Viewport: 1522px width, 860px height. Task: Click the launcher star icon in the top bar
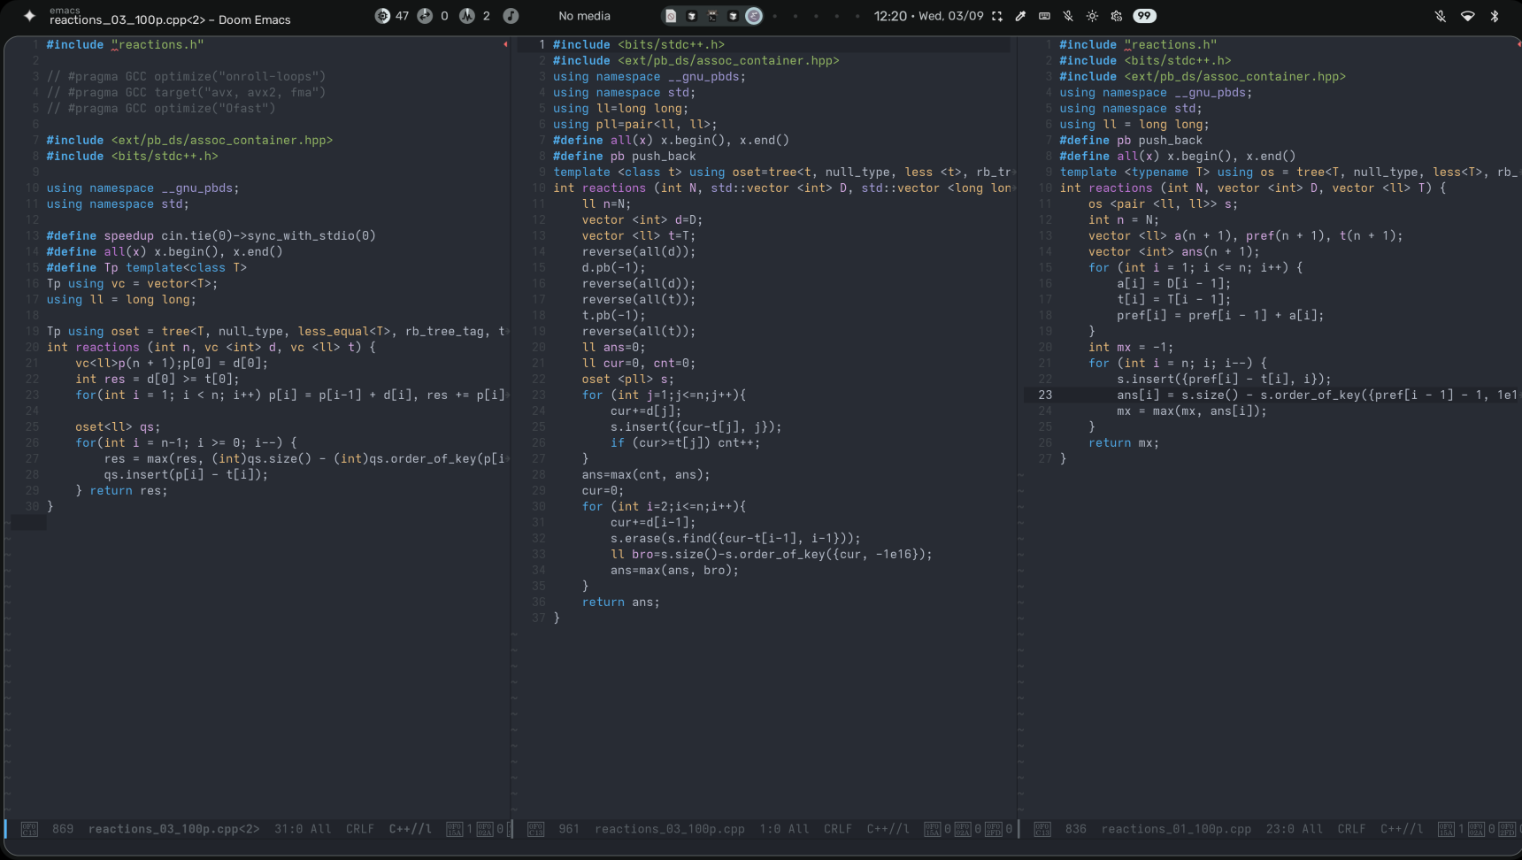click(x=29, y=16)
